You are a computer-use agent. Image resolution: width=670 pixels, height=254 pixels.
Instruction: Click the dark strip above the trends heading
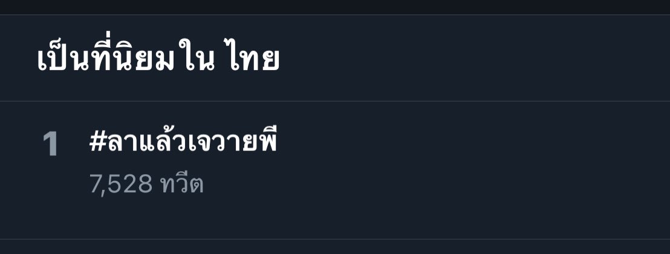pos(335,7)
